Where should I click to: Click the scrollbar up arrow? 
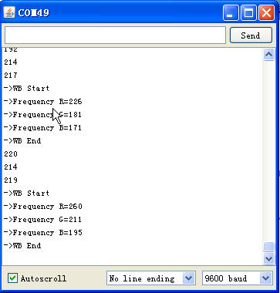[x=268, y=55]
